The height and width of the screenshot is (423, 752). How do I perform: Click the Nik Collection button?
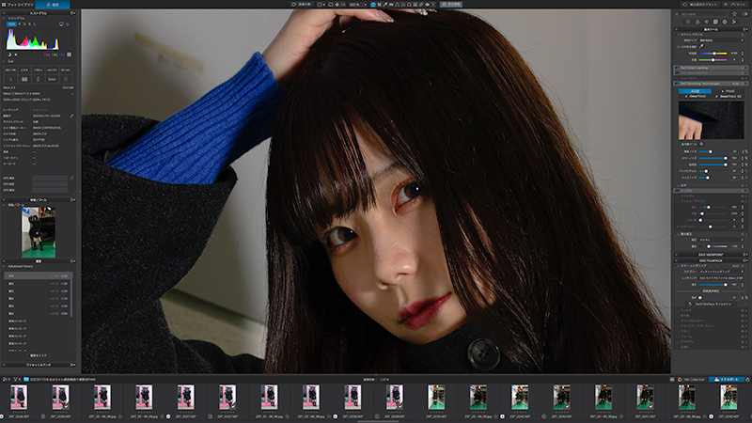(x=691, y=379)
